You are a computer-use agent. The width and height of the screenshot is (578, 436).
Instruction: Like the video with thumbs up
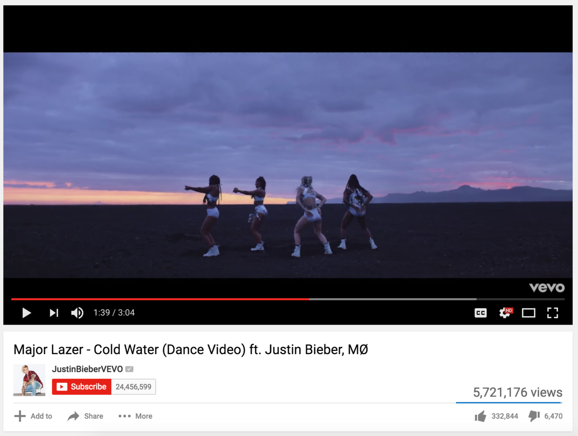coord(480,416)
